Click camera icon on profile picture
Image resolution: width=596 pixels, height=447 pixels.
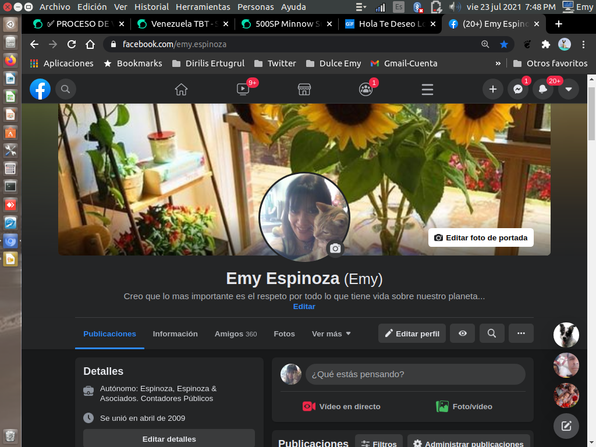point(335,249)
